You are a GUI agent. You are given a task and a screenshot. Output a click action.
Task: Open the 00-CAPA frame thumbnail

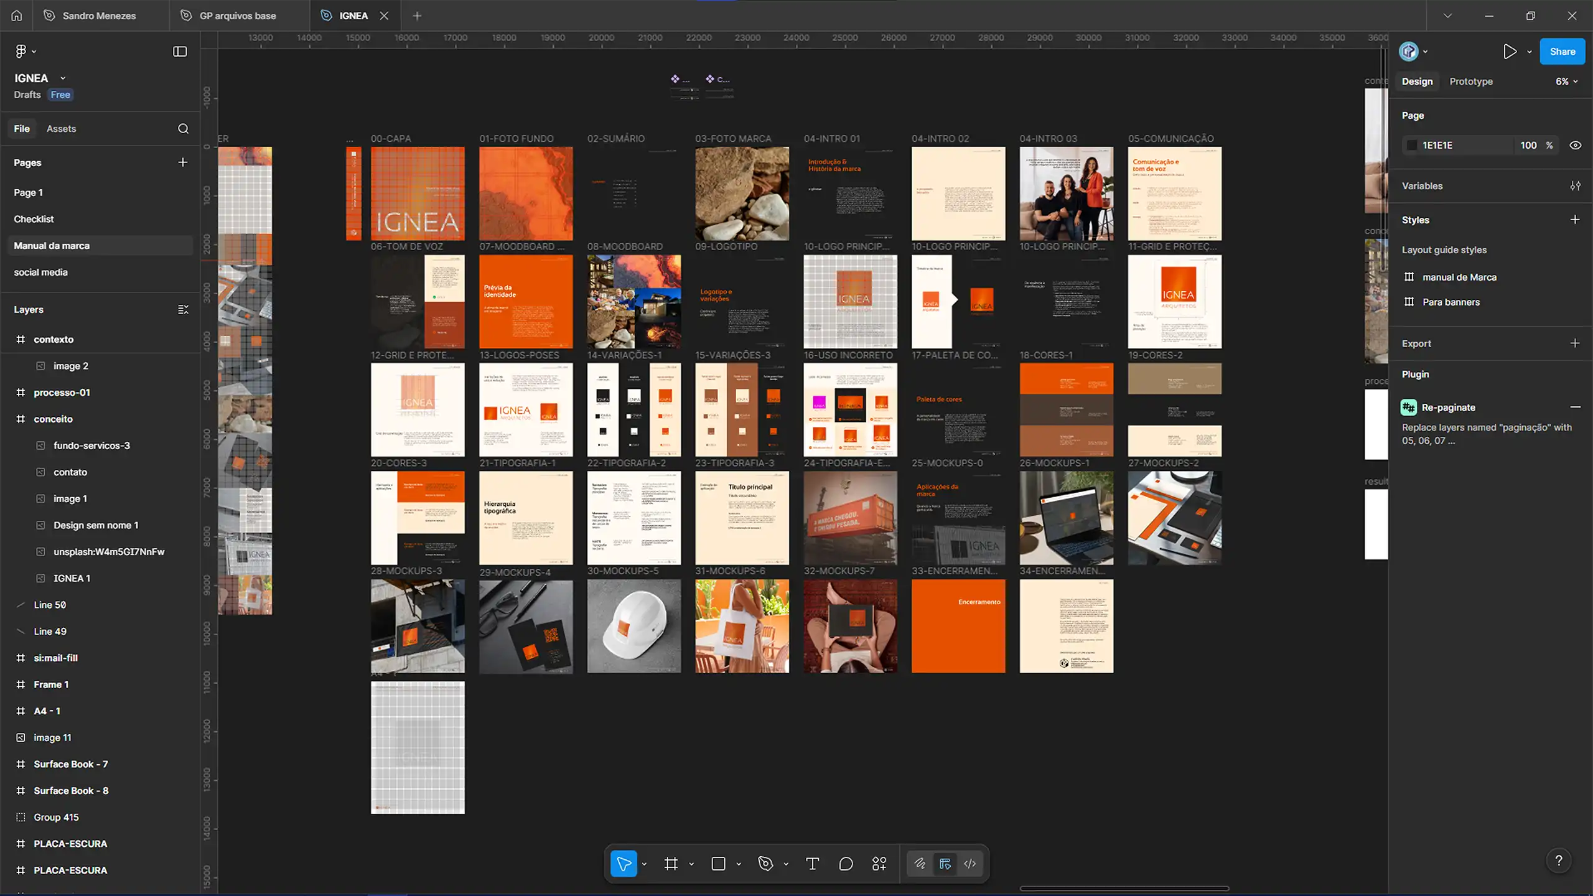click(x=418, y=194)
